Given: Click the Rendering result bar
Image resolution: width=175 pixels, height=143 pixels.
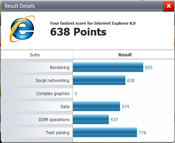Looking at the screenshot, I should (x=108, y=67).
